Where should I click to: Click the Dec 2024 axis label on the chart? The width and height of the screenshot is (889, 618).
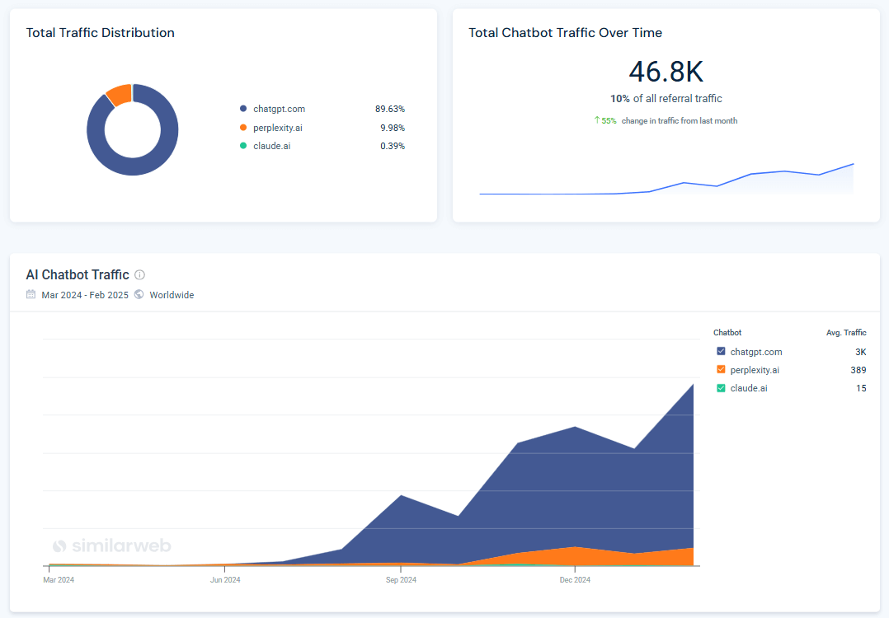tap(575, 579)
